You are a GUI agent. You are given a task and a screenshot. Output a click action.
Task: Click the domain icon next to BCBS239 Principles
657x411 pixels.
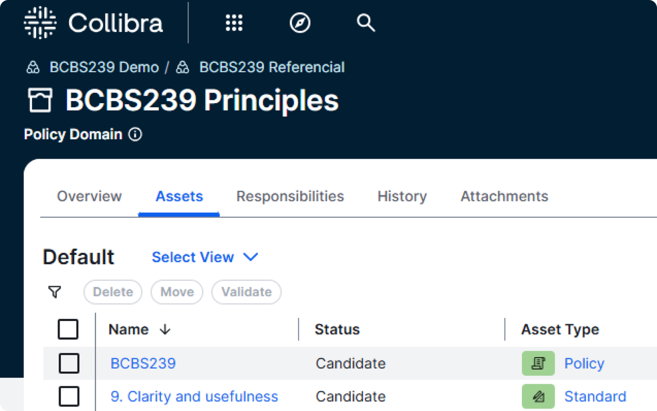[x=40, y=100]
